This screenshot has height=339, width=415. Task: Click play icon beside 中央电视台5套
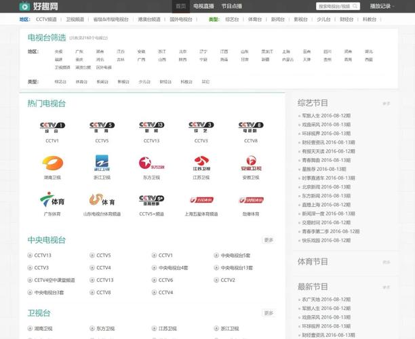(x=216, y=256)
